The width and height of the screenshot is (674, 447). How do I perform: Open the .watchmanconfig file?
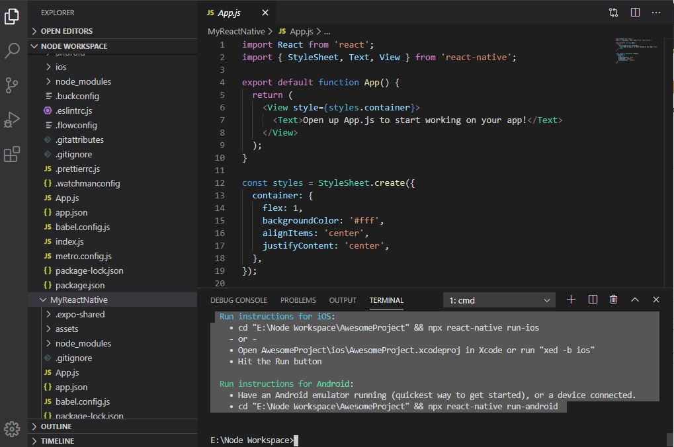click(x=112, y=184)
